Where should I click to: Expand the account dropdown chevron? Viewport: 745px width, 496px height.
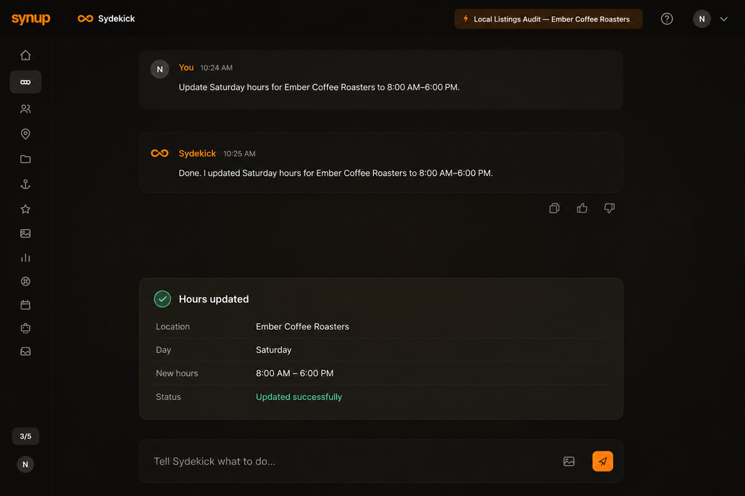[x=723, y=19]
